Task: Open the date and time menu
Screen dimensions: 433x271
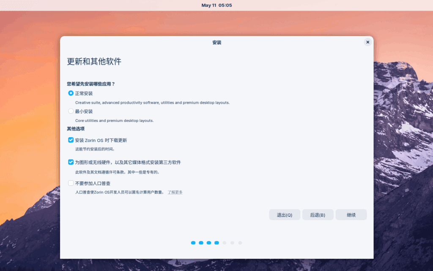Action: (217, 5)
